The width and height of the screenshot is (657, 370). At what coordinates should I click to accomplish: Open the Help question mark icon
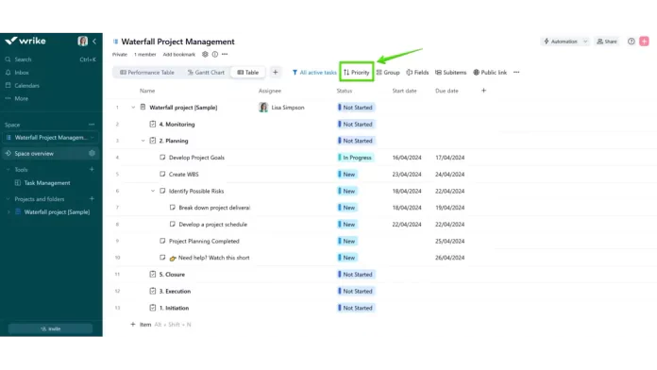631,42
